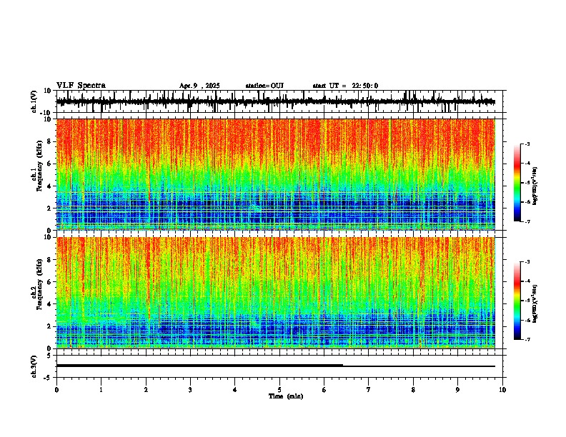Click the ch.2 color bar log(PSD) label
Image resolution: width=566 pixels, height=437 pixels.
[535, 303]
